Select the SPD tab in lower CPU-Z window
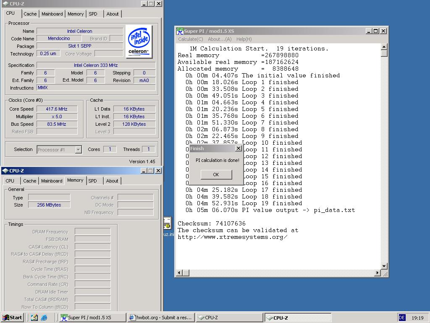430x323 pixels. coord(93,181)
